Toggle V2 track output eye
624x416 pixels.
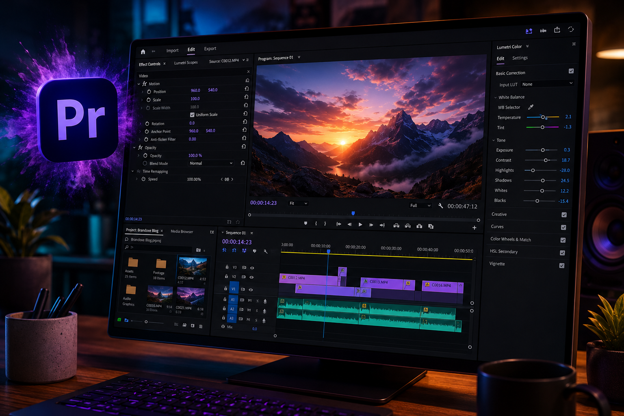click(251, 277)
